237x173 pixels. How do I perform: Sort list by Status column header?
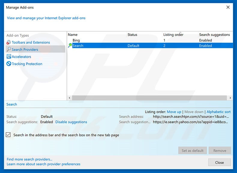(132, 35)
